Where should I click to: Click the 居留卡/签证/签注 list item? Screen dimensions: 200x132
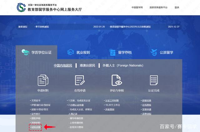coord(40,110)
